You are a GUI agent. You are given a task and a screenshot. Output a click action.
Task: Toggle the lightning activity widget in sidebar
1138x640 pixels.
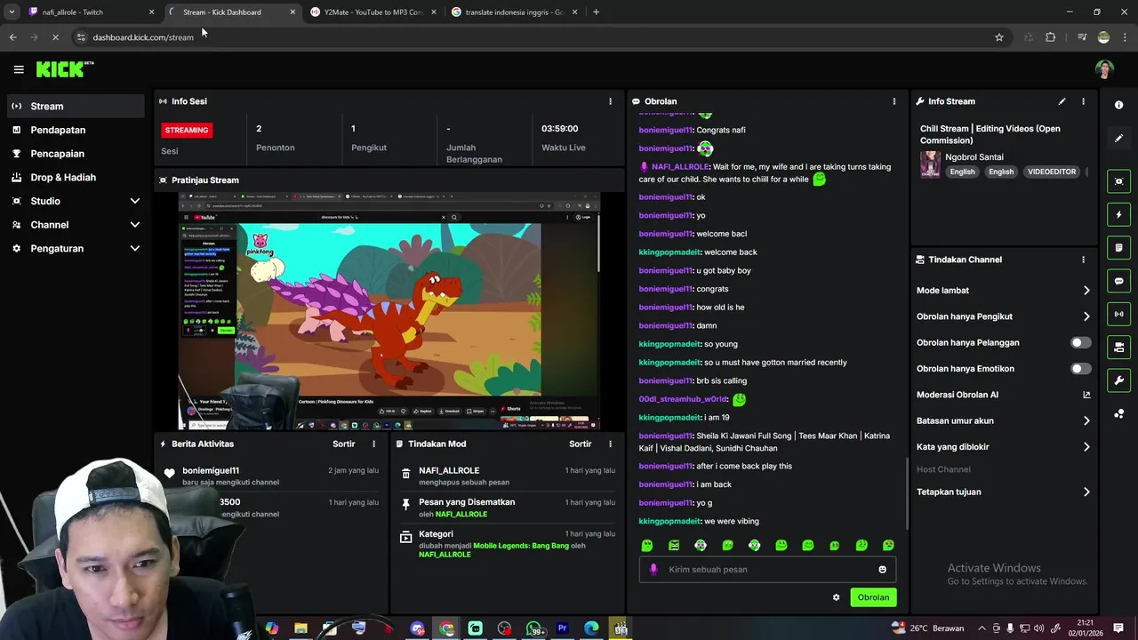[x=1118, y=214]
